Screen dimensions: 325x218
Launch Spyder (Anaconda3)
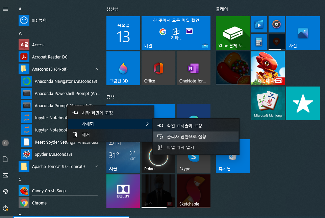60,154
